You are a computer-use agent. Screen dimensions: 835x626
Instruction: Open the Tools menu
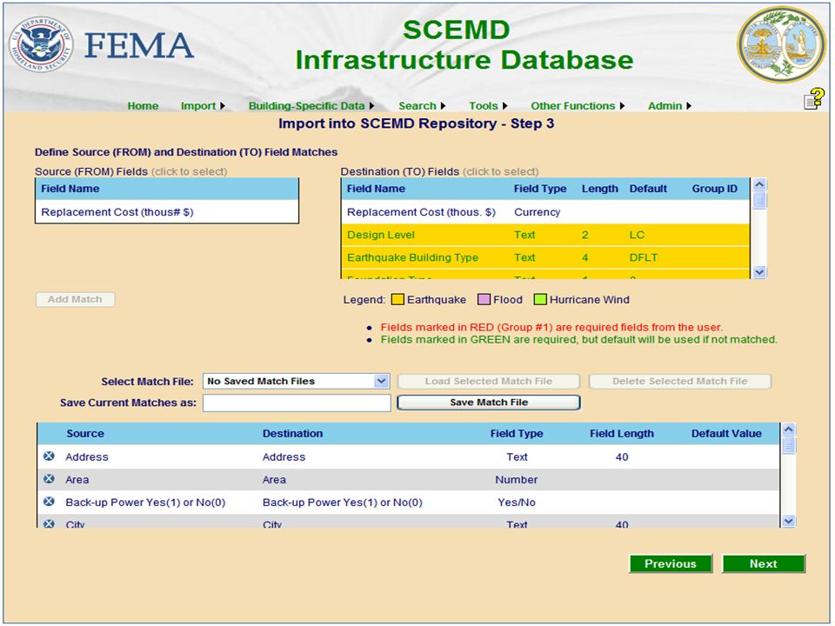(488, 106)
